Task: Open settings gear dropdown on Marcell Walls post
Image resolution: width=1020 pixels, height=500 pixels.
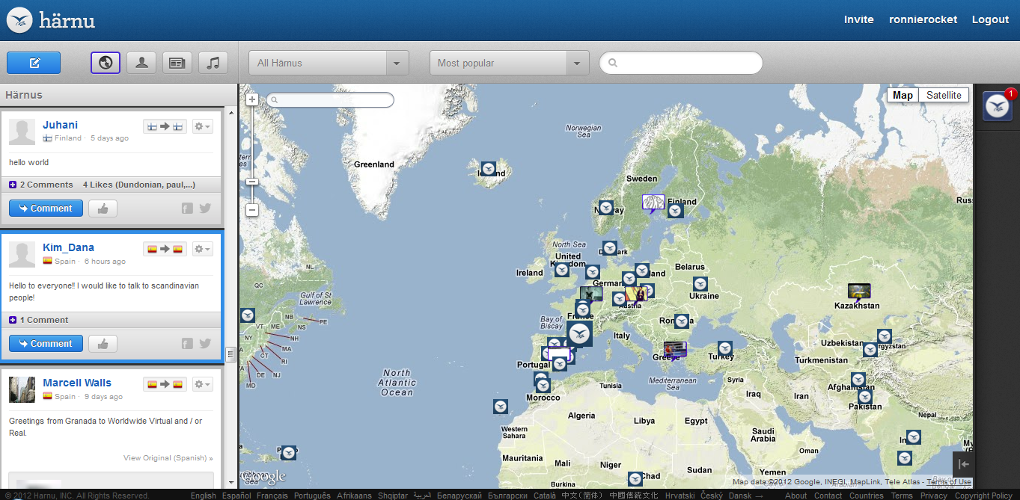Action: coord(202,384)
